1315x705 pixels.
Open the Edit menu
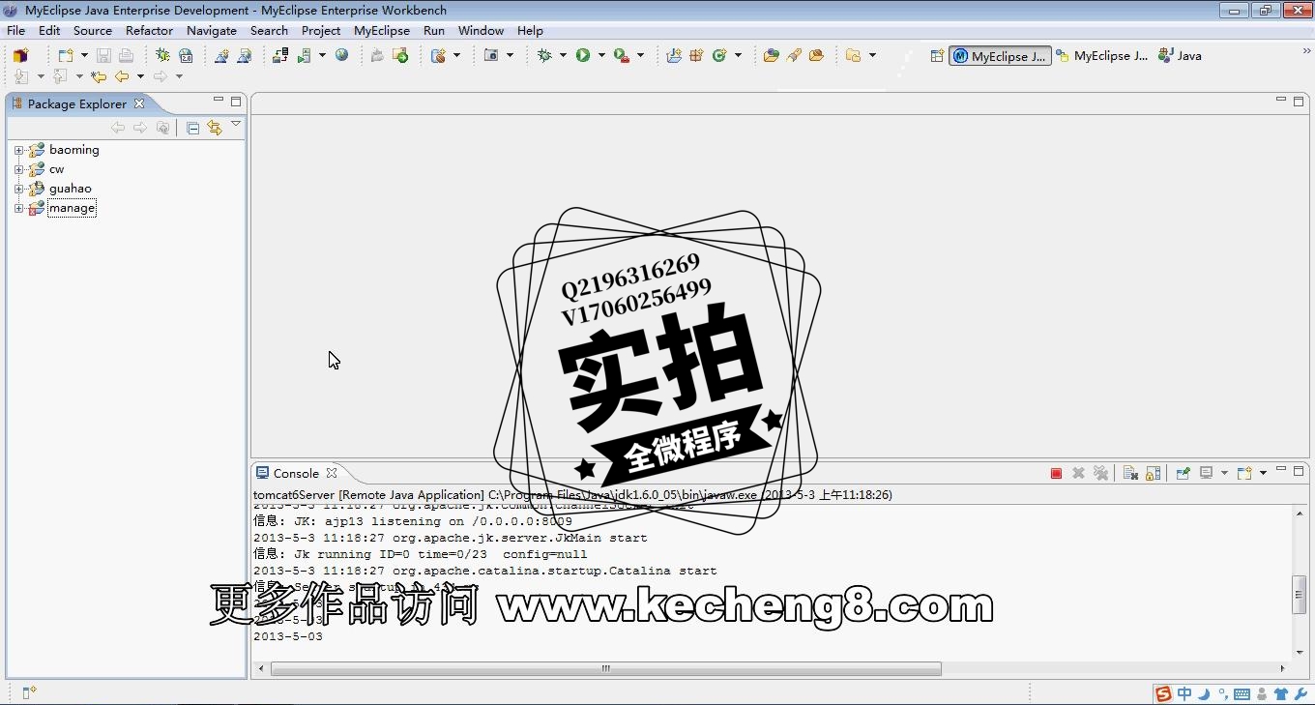49,30
